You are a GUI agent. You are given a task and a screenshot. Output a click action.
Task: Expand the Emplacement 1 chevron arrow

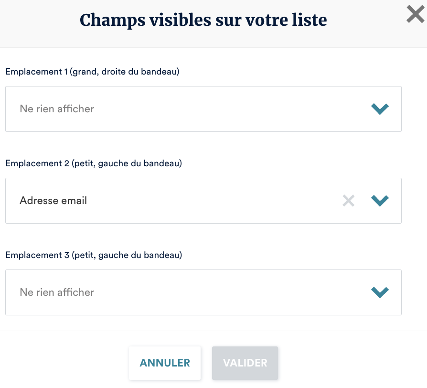click(x=380, y=109)
